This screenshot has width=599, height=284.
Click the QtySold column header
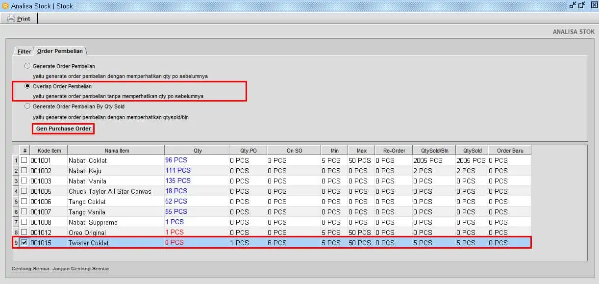472,151
